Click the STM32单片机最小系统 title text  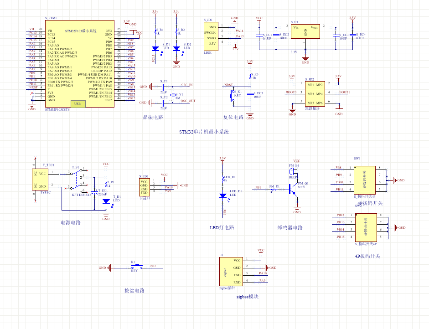click(204, 132)
